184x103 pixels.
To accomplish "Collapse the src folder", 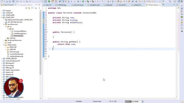I will click(x=6, y=27).
